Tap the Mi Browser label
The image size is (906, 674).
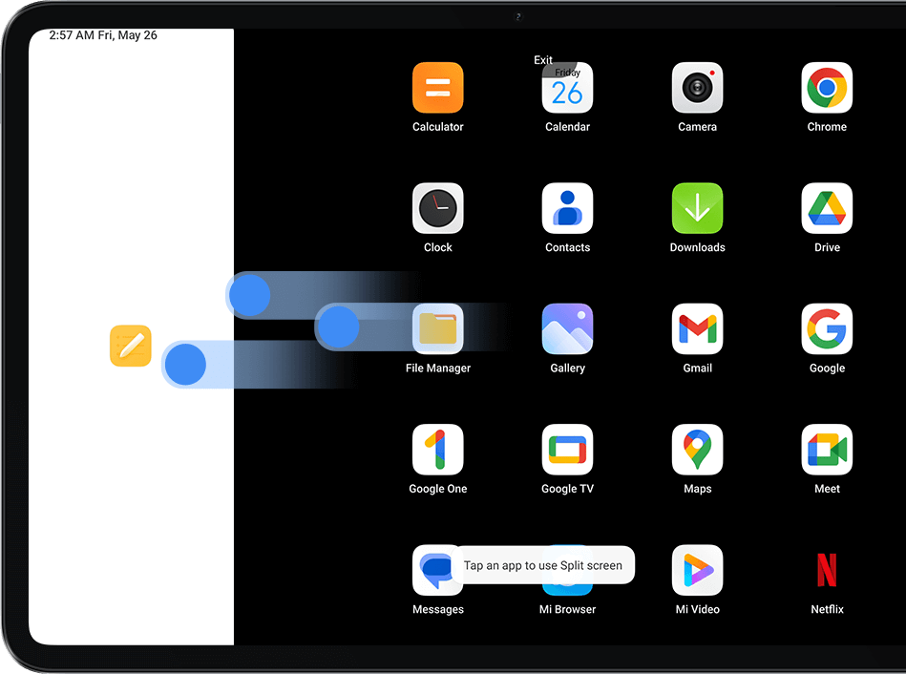click(x=567, y=609)
